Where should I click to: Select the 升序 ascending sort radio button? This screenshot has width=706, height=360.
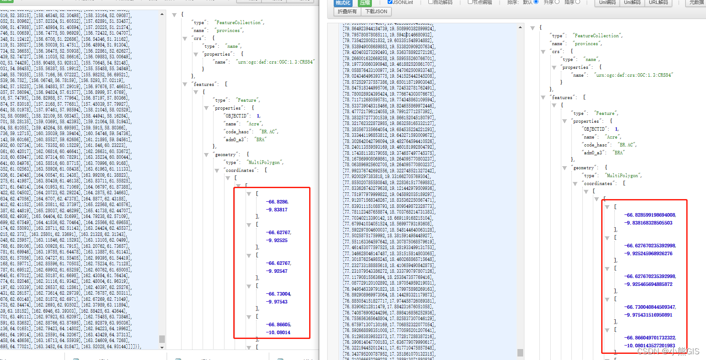click(557, 2)
